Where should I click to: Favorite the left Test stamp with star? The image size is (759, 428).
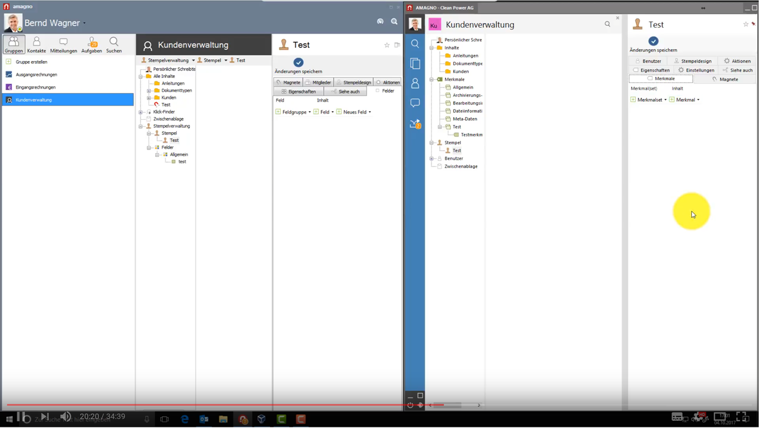387,45
